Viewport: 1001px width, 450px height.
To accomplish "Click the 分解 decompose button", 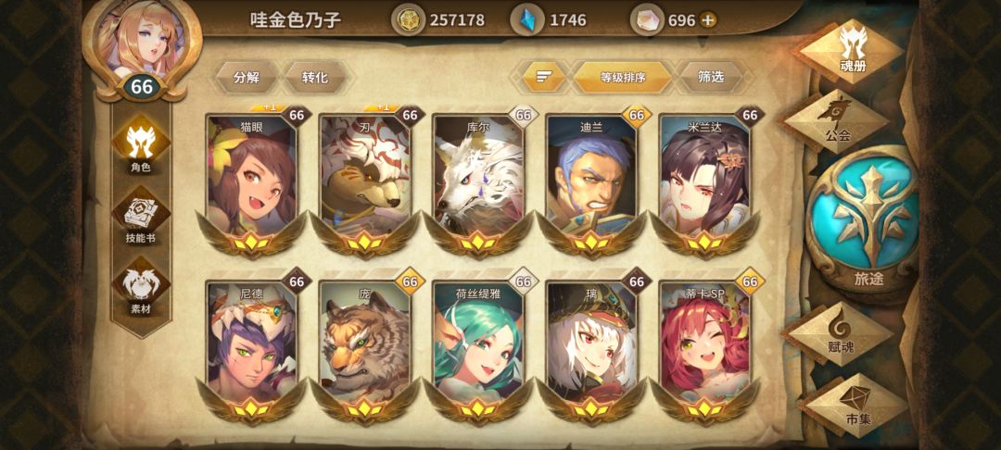I will 247,78.
